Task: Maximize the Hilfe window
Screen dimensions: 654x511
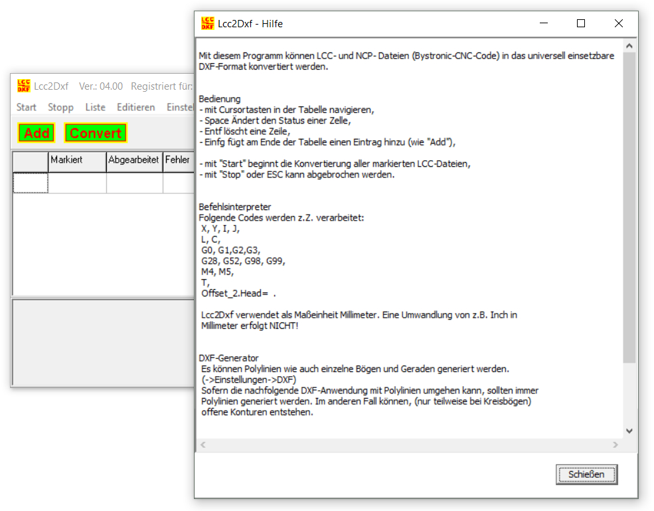Action: point(581,23)
